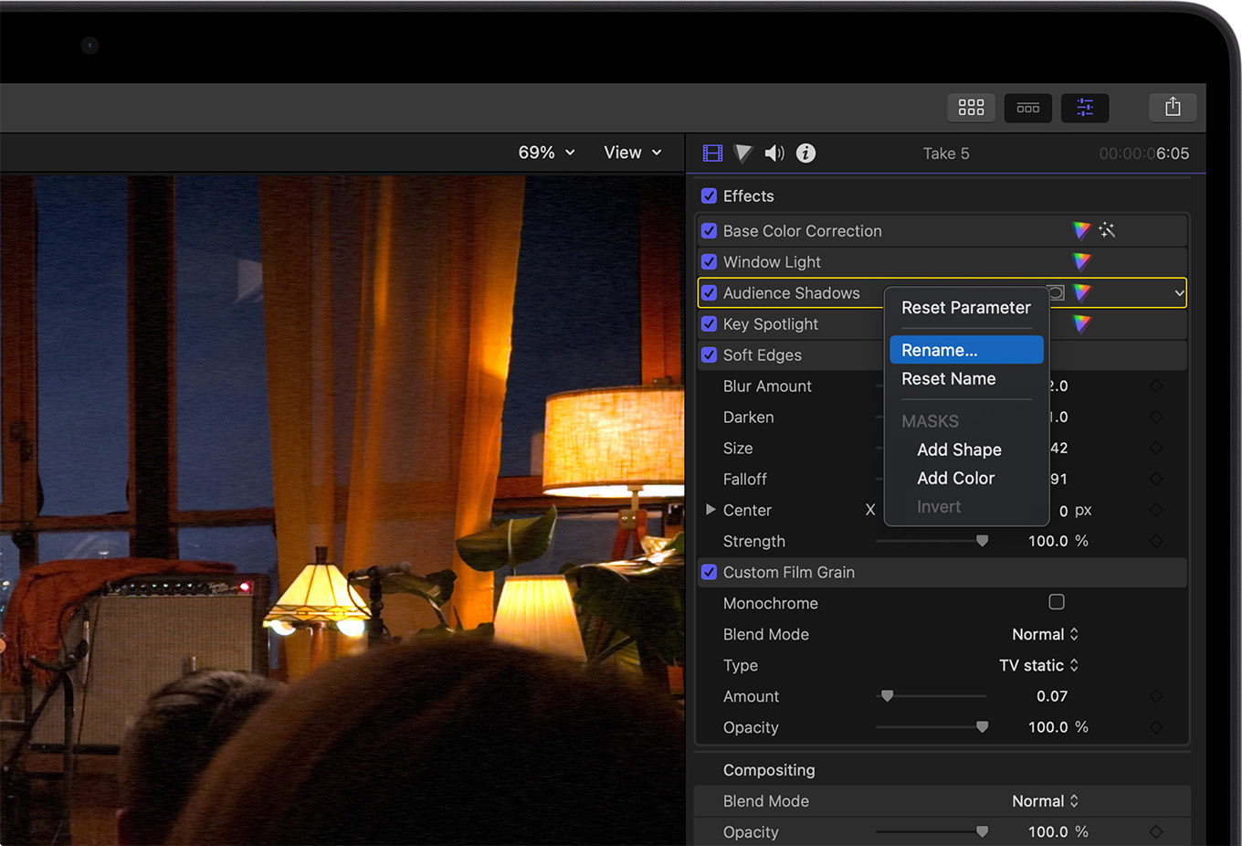Adjust the Film Grain Opacity slider
This screenshot has height=846, width=1242.
[x=982, y=726]
